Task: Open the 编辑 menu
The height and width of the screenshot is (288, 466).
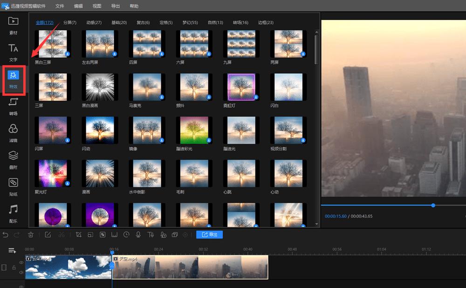Action: coord(78,6)
